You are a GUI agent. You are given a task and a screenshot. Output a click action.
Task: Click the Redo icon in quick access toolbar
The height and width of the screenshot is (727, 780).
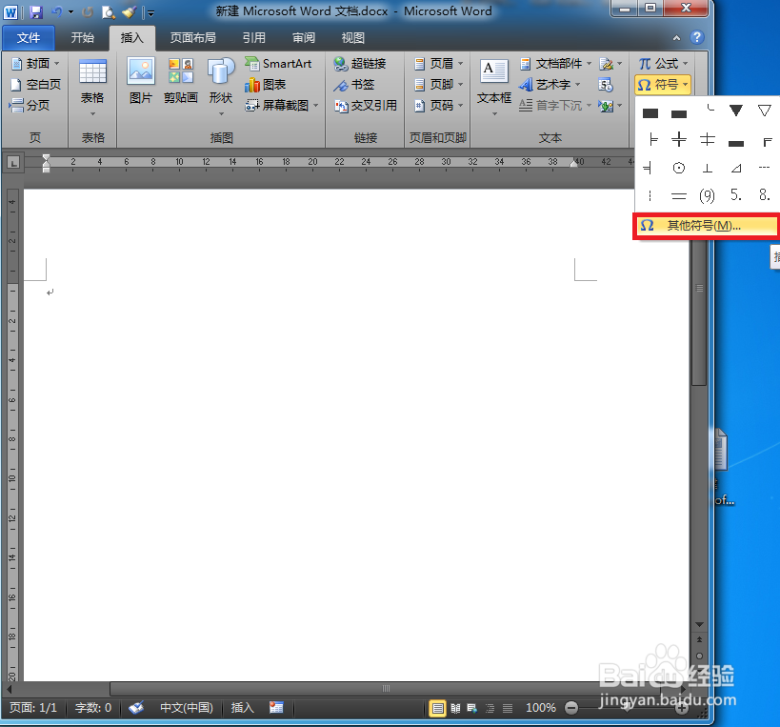(x=88, y=12)
